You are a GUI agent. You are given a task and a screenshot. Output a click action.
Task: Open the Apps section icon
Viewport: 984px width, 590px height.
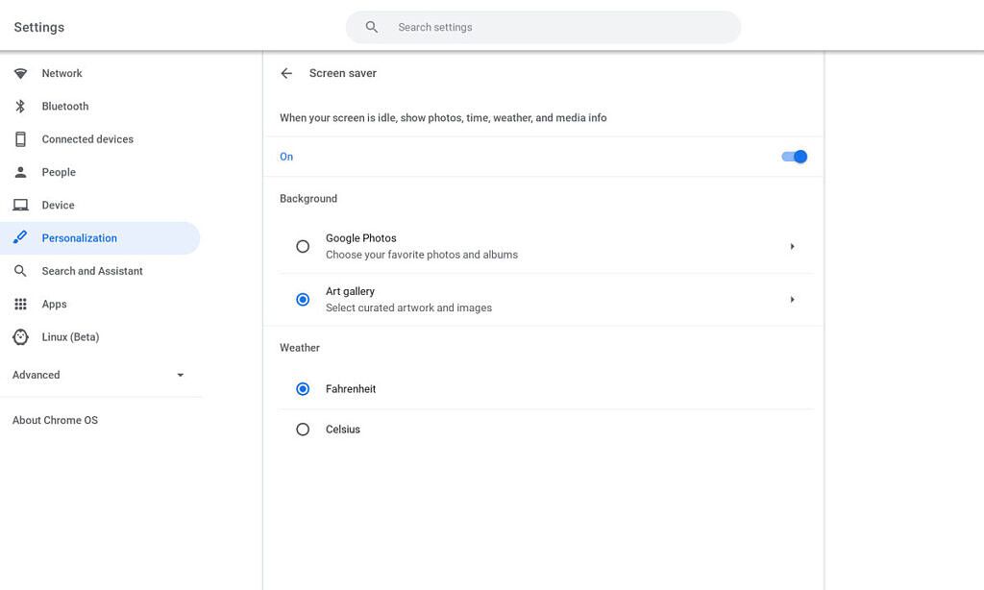tap(20, 304)
